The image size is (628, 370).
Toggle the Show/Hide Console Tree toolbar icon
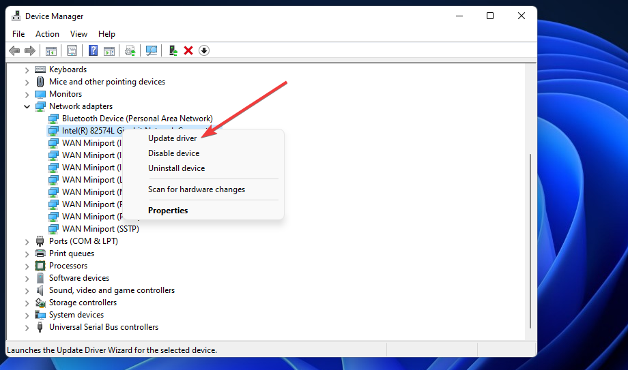coord(51,51)
